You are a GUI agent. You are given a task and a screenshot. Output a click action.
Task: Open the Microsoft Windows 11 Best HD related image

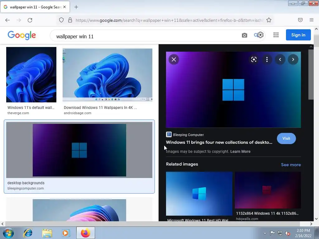pyautogui.click(x=199, y=194)
